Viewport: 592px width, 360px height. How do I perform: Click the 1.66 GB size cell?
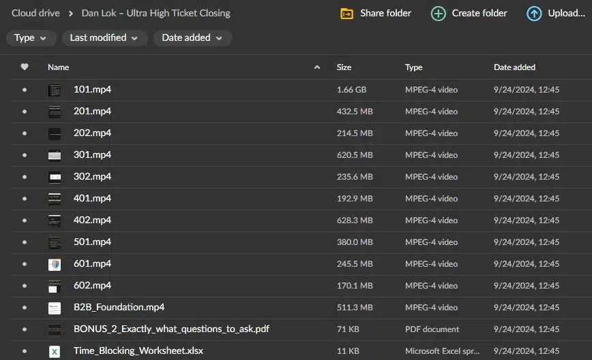click(x=351, y=90)
